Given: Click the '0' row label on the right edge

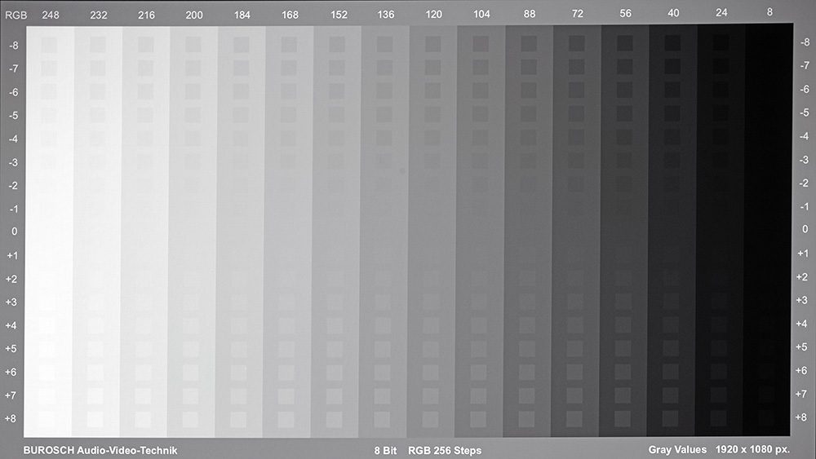Looking at the screenshot, I should [x=805, y=229].
